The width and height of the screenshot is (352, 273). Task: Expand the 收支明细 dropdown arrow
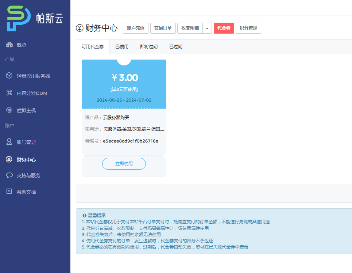(207, 28)
